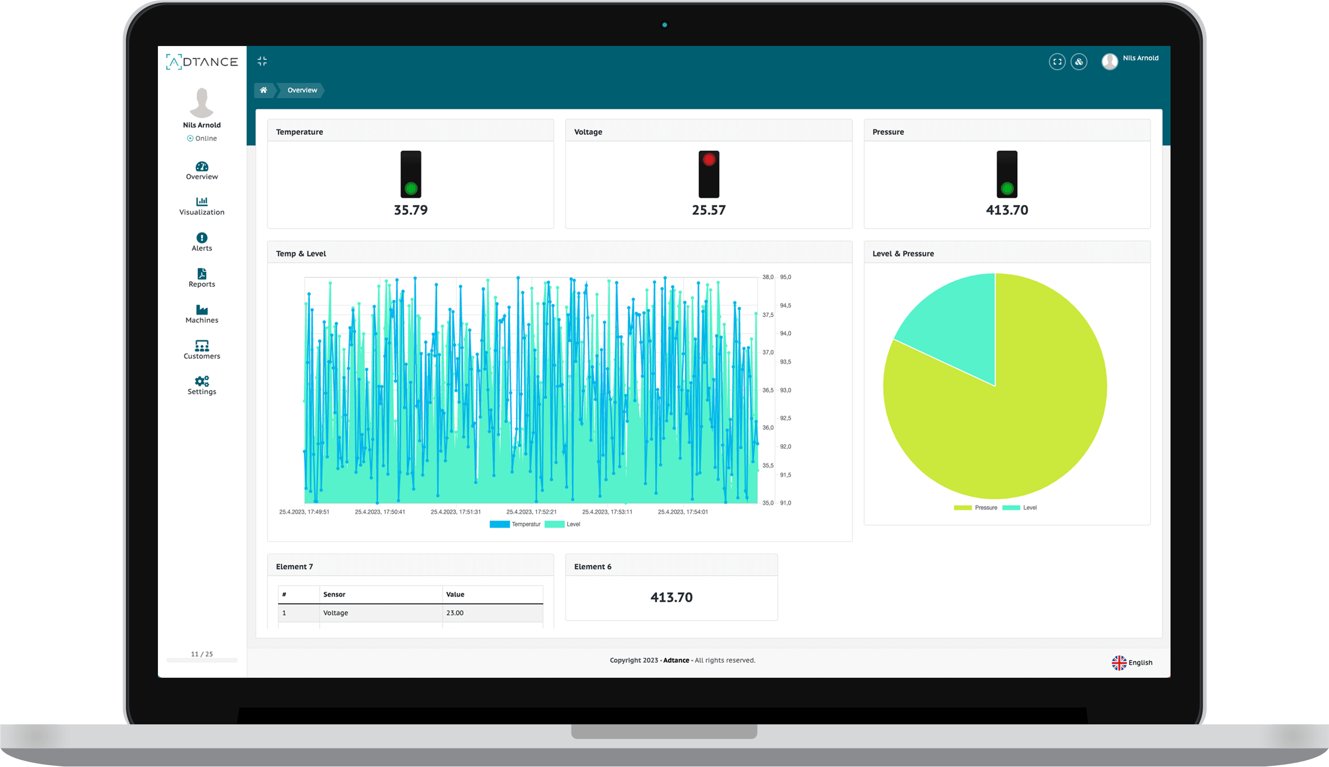Select the Overview breadcrumb tab
1329x767 pixels.
coord(301,89)
